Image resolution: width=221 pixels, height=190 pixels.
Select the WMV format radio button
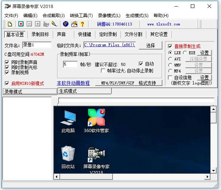(170, 65)
